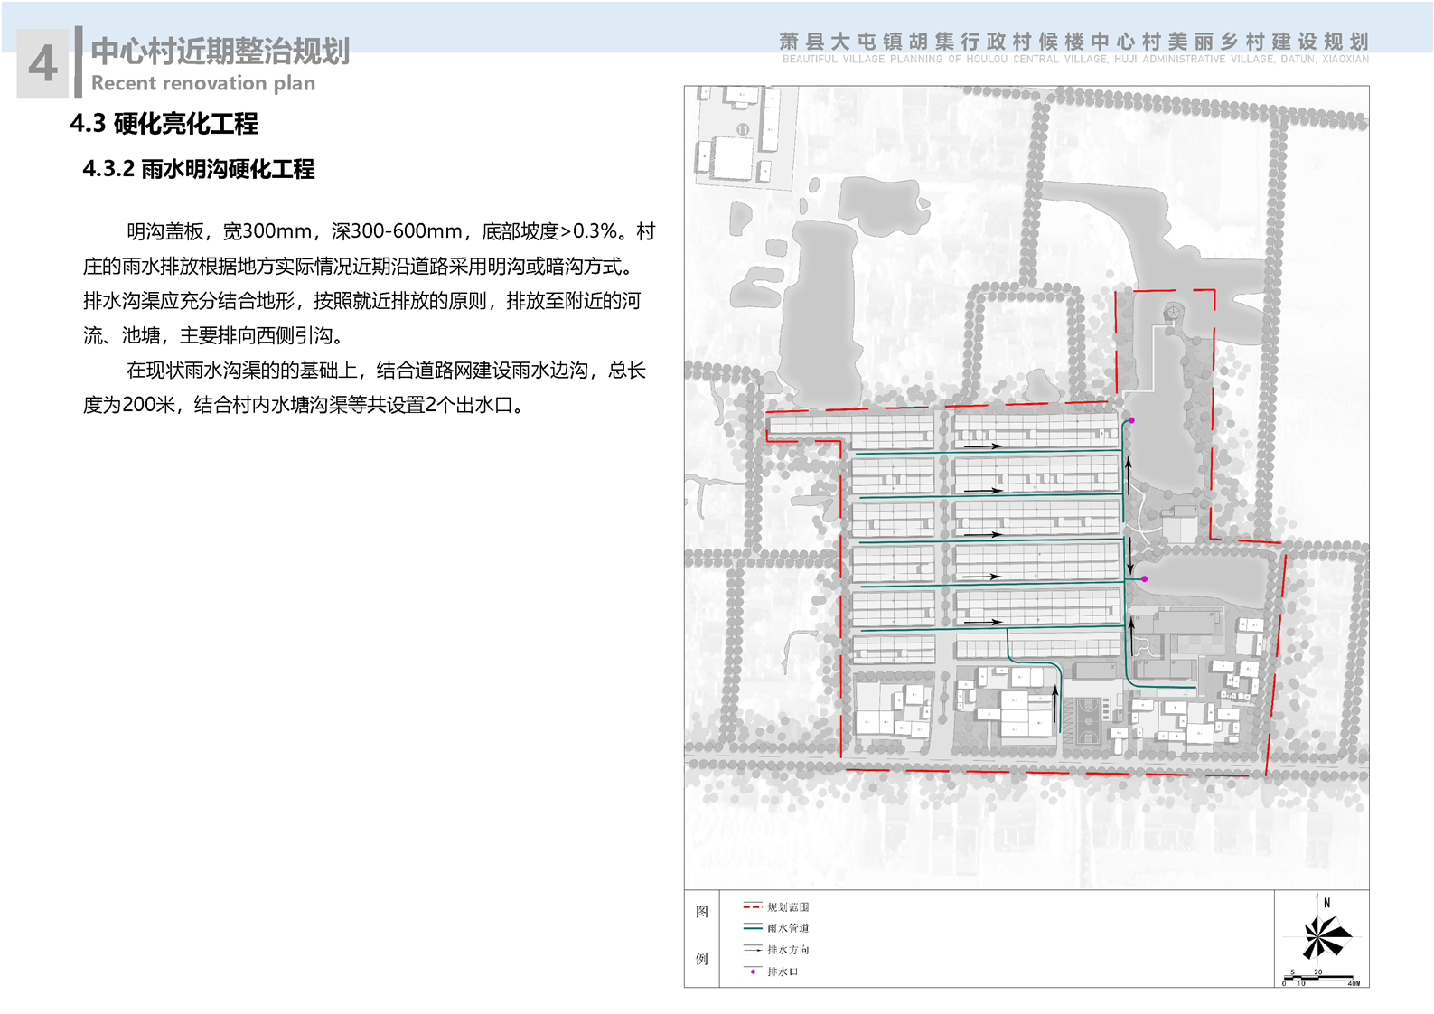Click the 图例 legend label
The height and width of the screenshot is (1014, 1434).
point(702,935)
